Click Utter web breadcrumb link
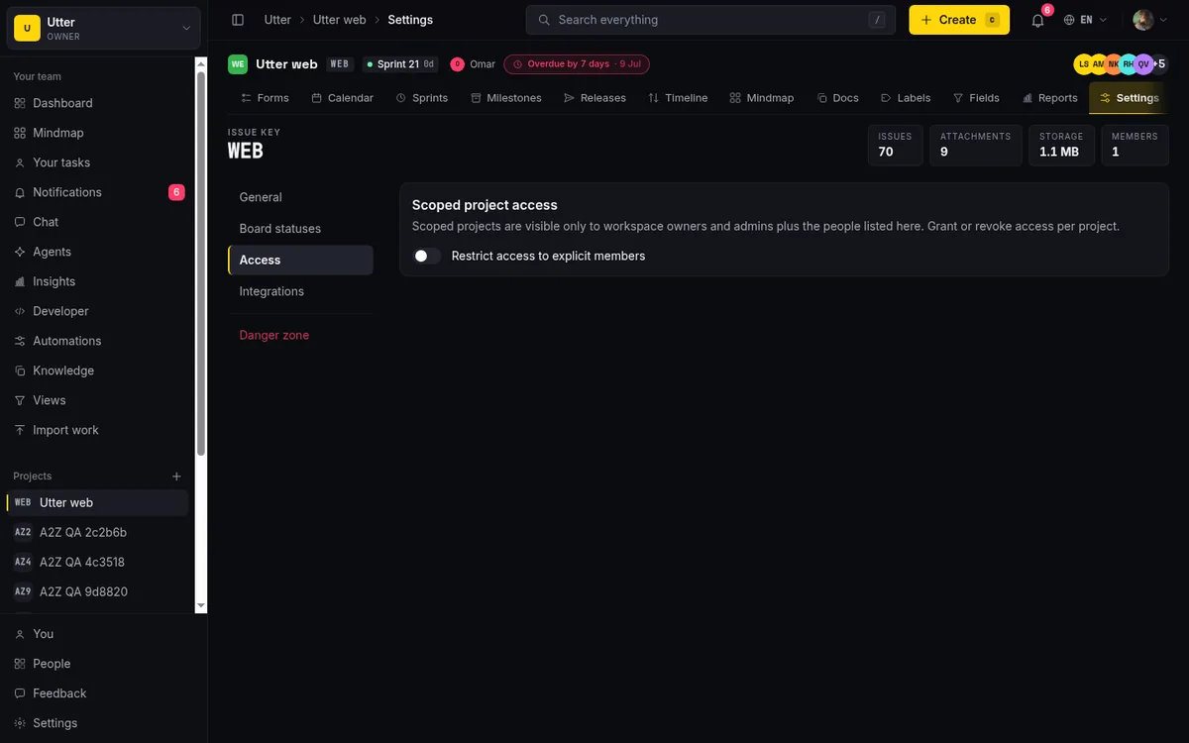Screen dimensions: 1189x743 (x=339, y=20)
